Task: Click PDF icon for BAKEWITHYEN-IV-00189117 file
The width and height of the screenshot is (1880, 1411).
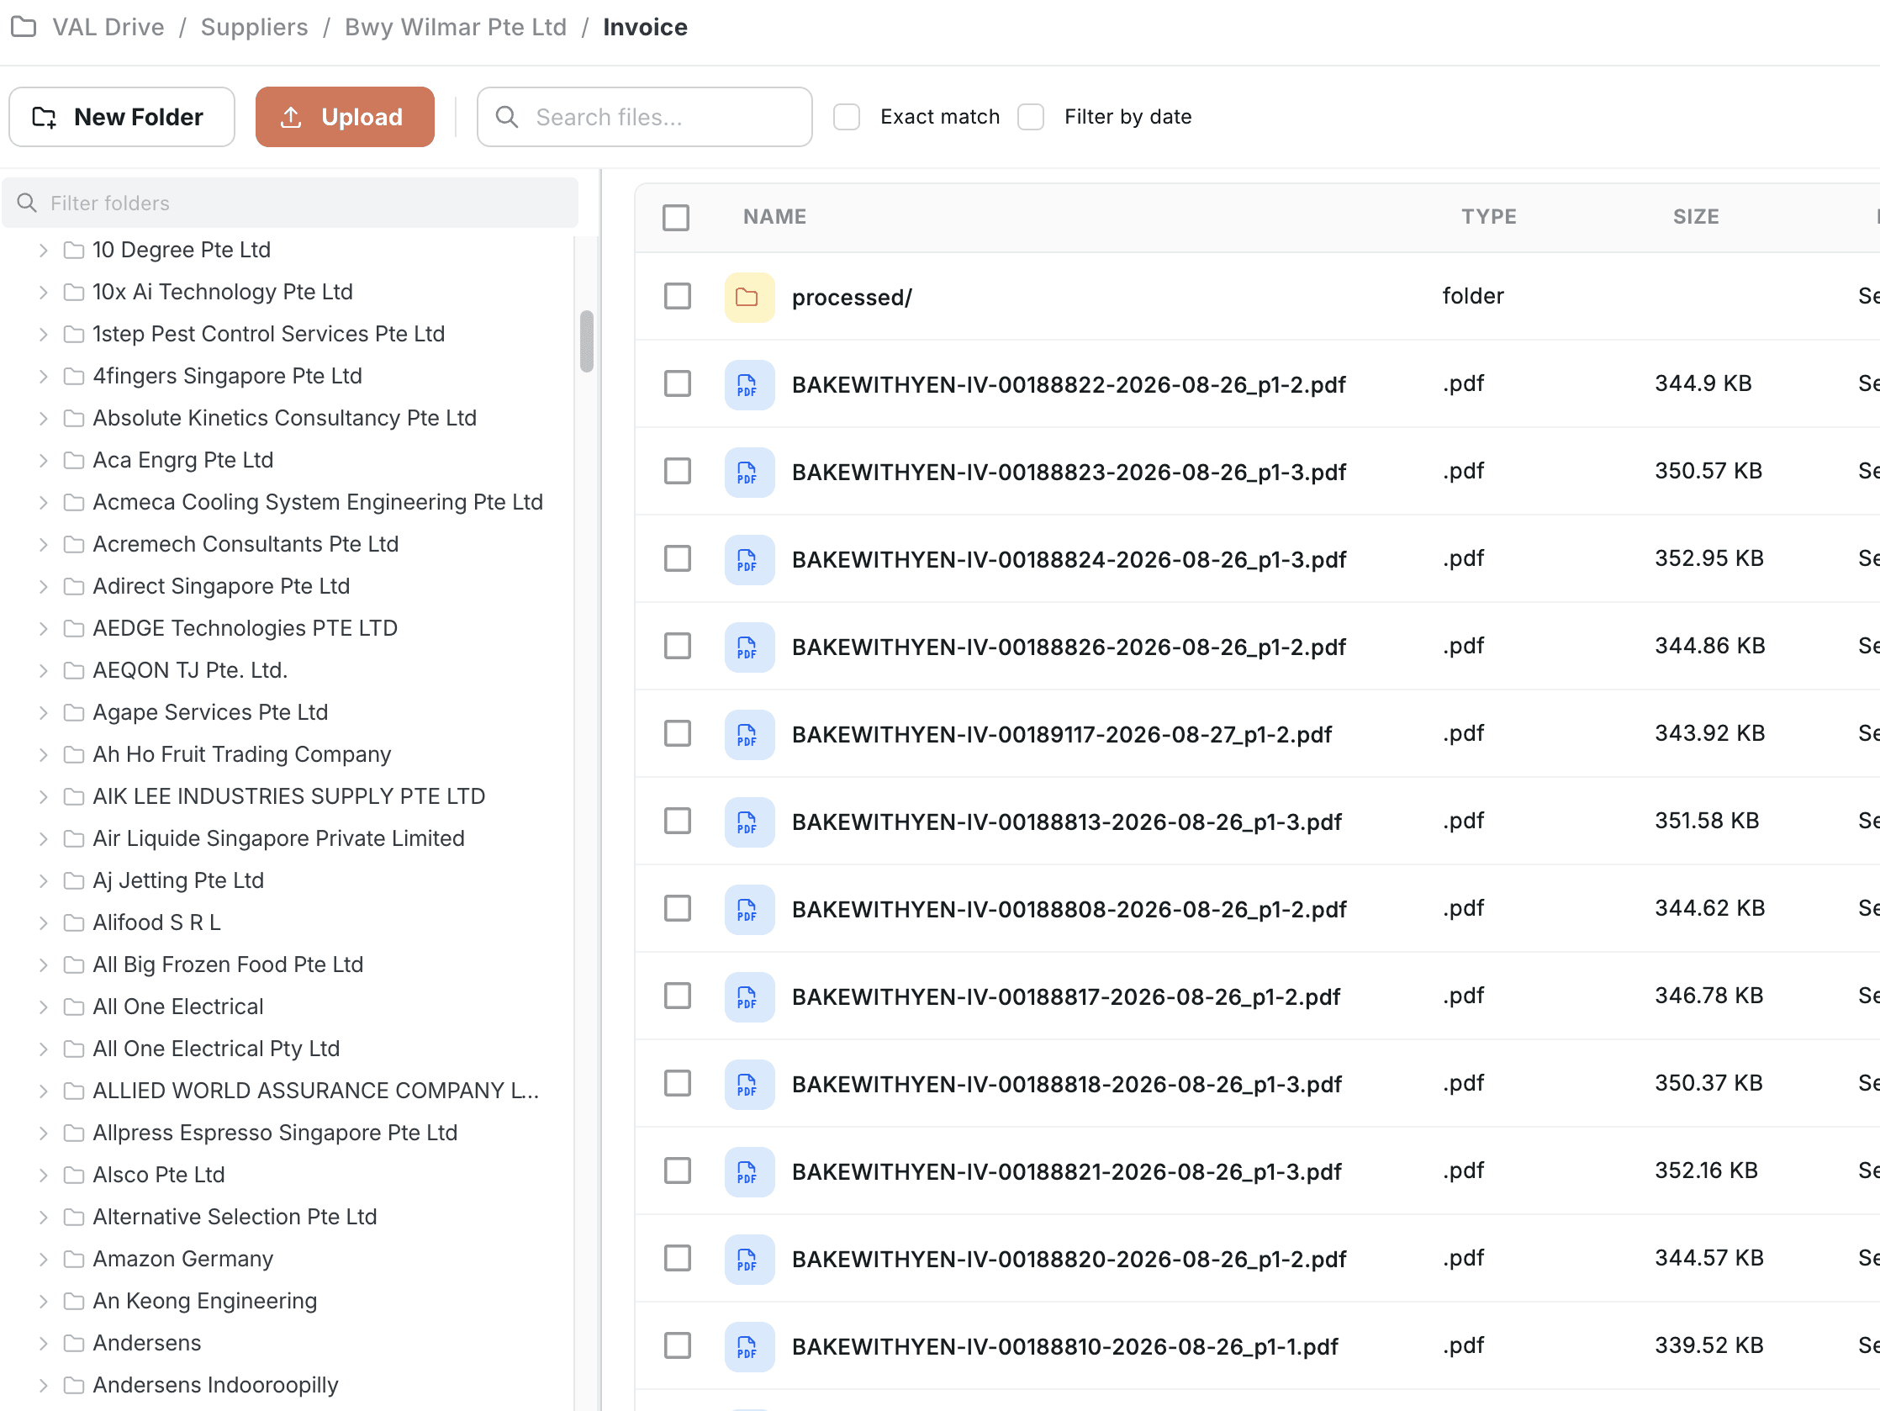Action: pos(749,734)
